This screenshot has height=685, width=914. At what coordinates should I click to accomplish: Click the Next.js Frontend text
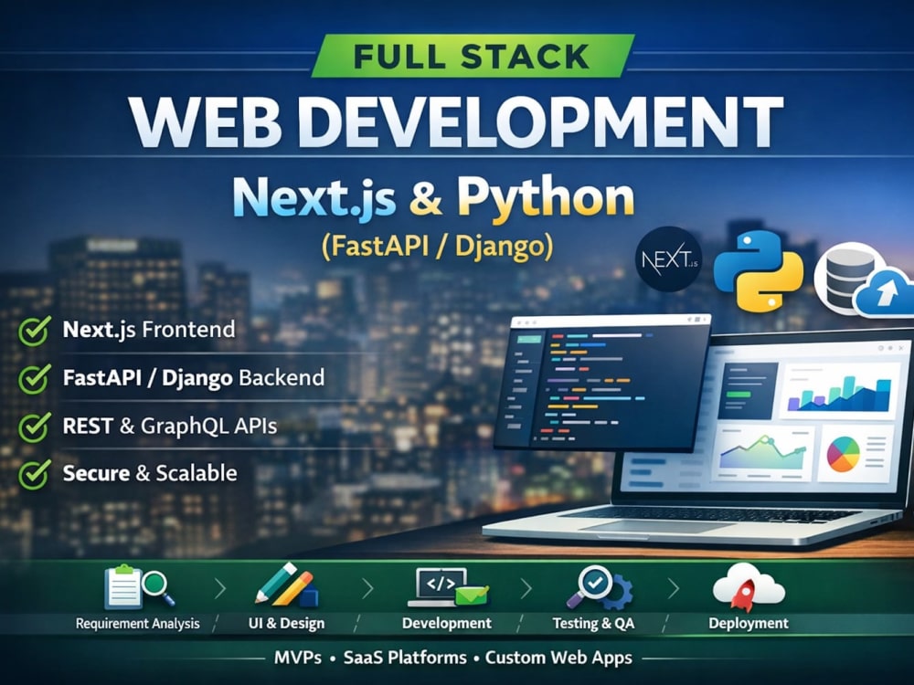[149, 330]
